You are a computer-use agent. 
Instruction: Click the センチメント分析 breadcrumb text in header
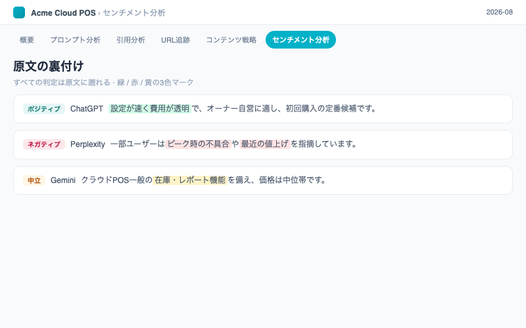(x=134, y=12)
